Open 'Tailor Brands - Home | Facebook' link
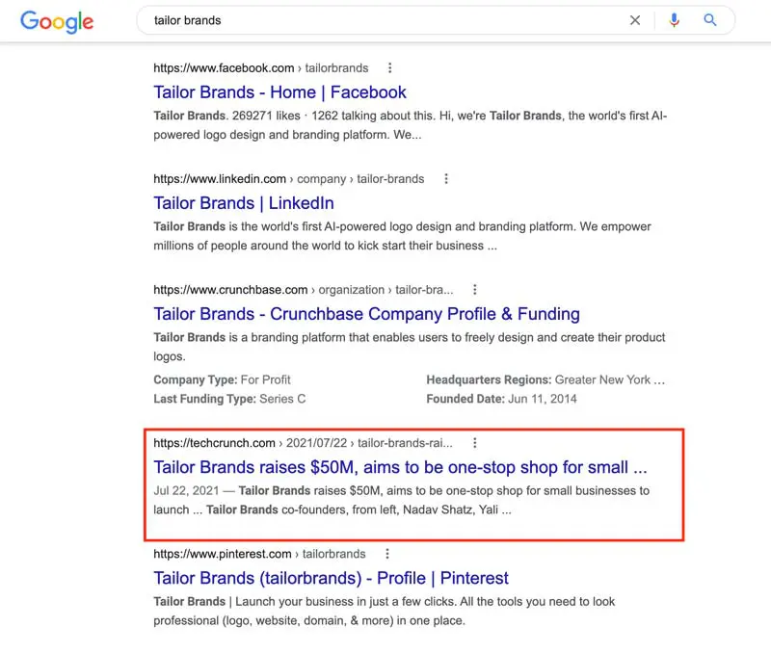 [279, 92]
